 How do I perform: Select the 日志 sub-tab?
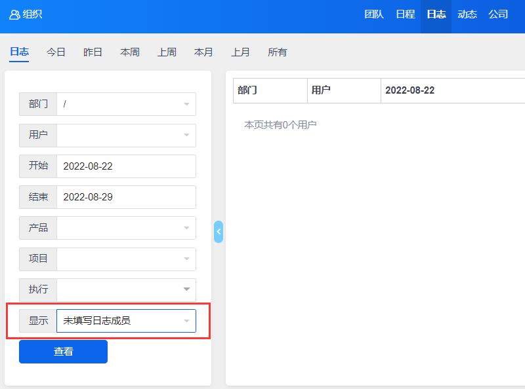pos(19,52)
